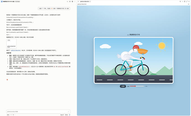This screenshot has width=191, height=116.
Task: Click the pelican animation canvas
Action: click(x=134, y=60)
